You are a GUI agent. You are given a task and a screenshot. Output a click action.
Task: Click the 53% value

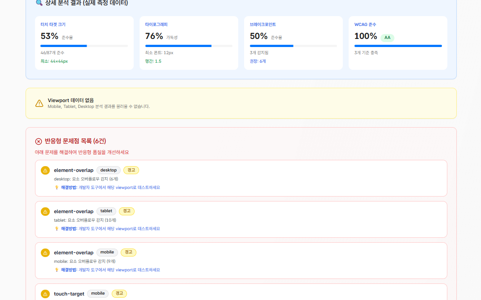coord(49,36)
